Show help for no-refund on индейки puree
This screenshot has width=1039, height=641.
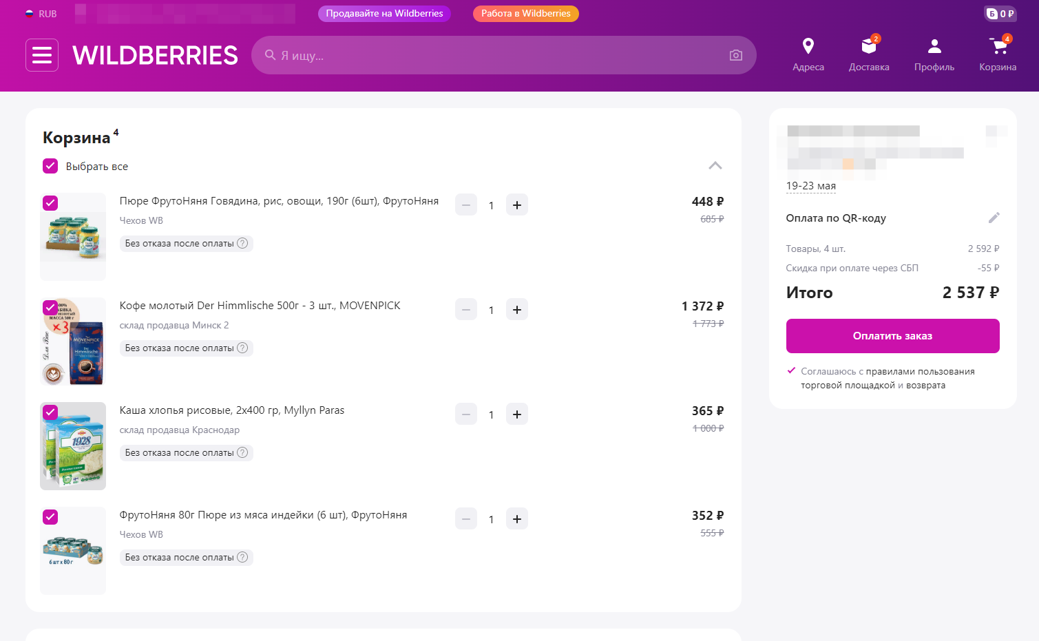point(242,557)
